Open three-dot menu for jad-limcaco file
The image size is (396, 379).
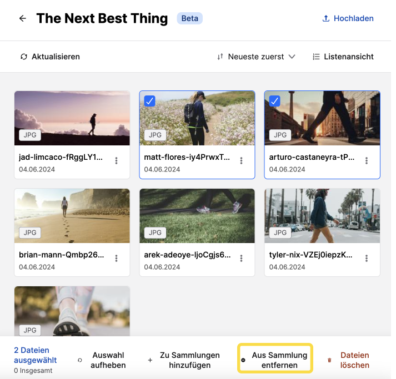click(117, 161)
